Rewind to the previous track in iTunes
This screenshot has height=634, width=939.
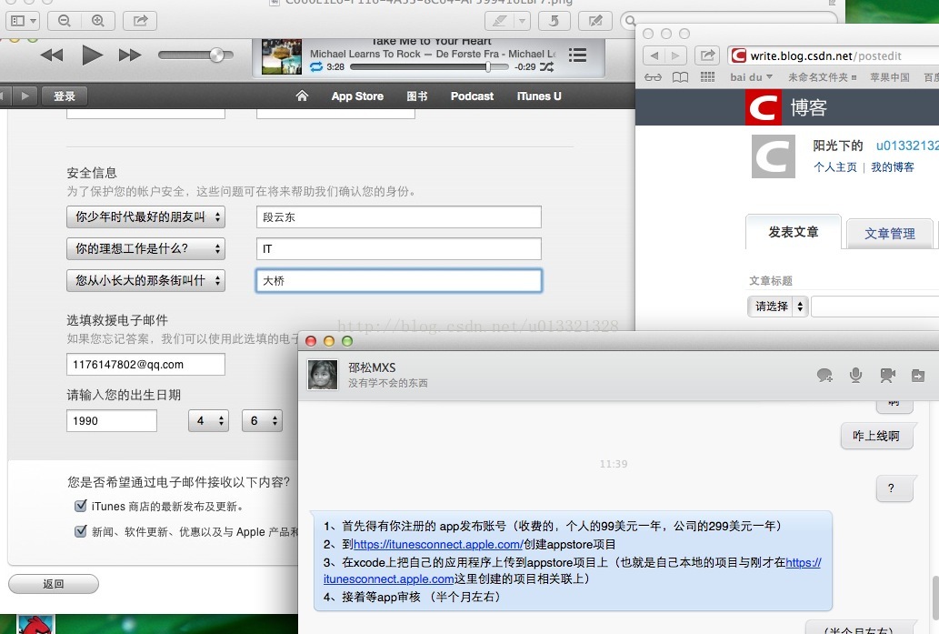(x=52, y=55)
